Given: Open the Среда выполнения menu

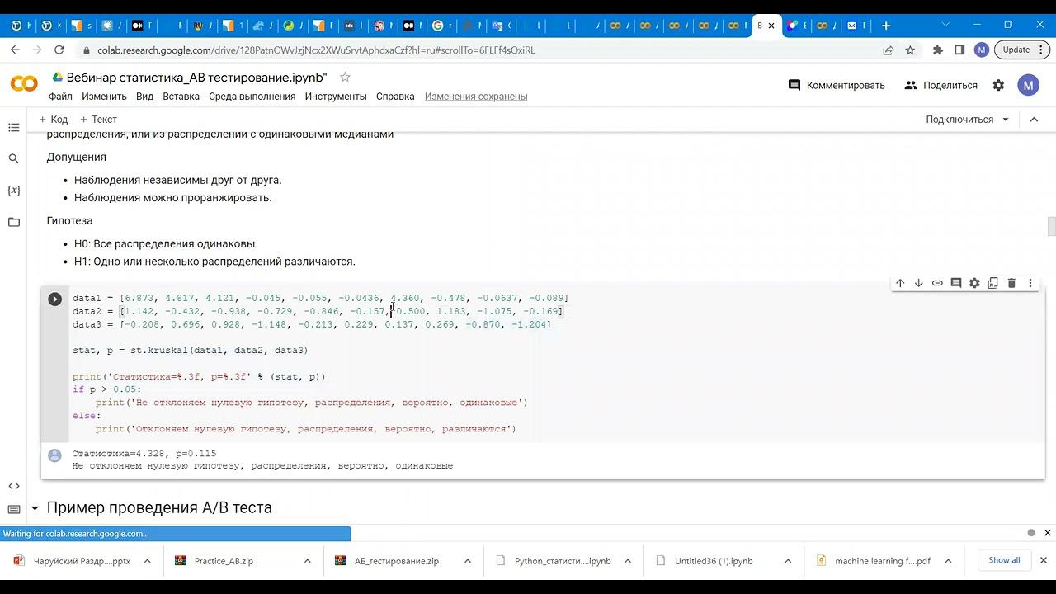Looking at the screenshot, I should click(x=252, y=97).
